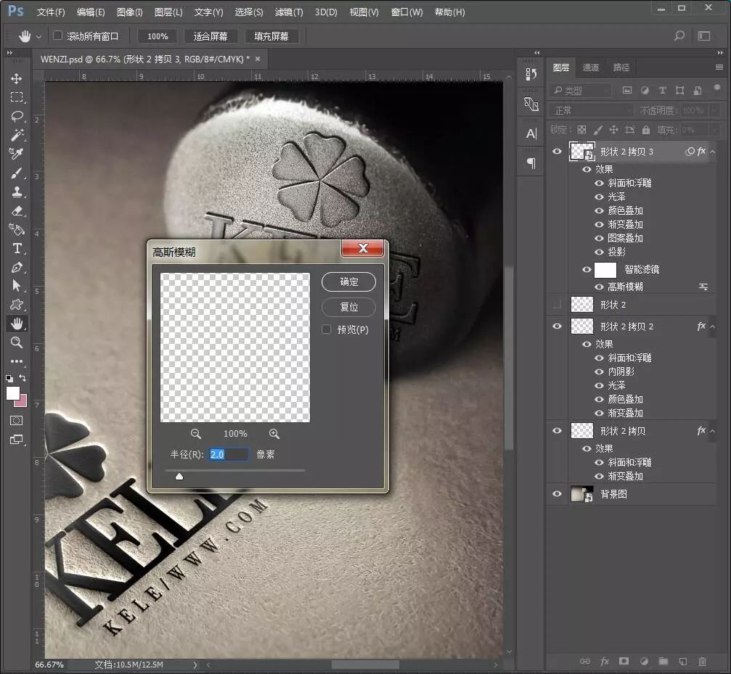Switch to the 通道 tab
The width and height of the screenshot is (731, 674).
[x=591, y=67]
